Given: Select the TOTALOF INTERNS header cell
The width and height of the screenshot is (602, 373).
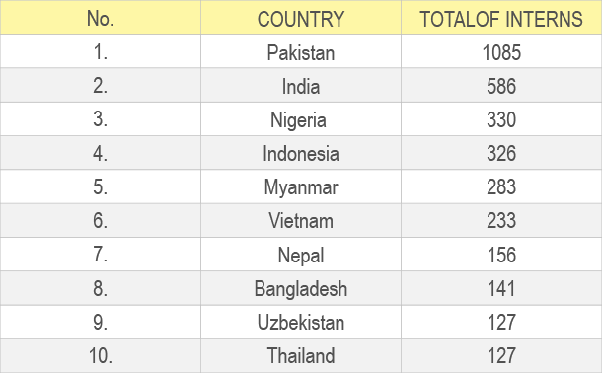Looking at the screenshot, I should [x=501, y=18].
